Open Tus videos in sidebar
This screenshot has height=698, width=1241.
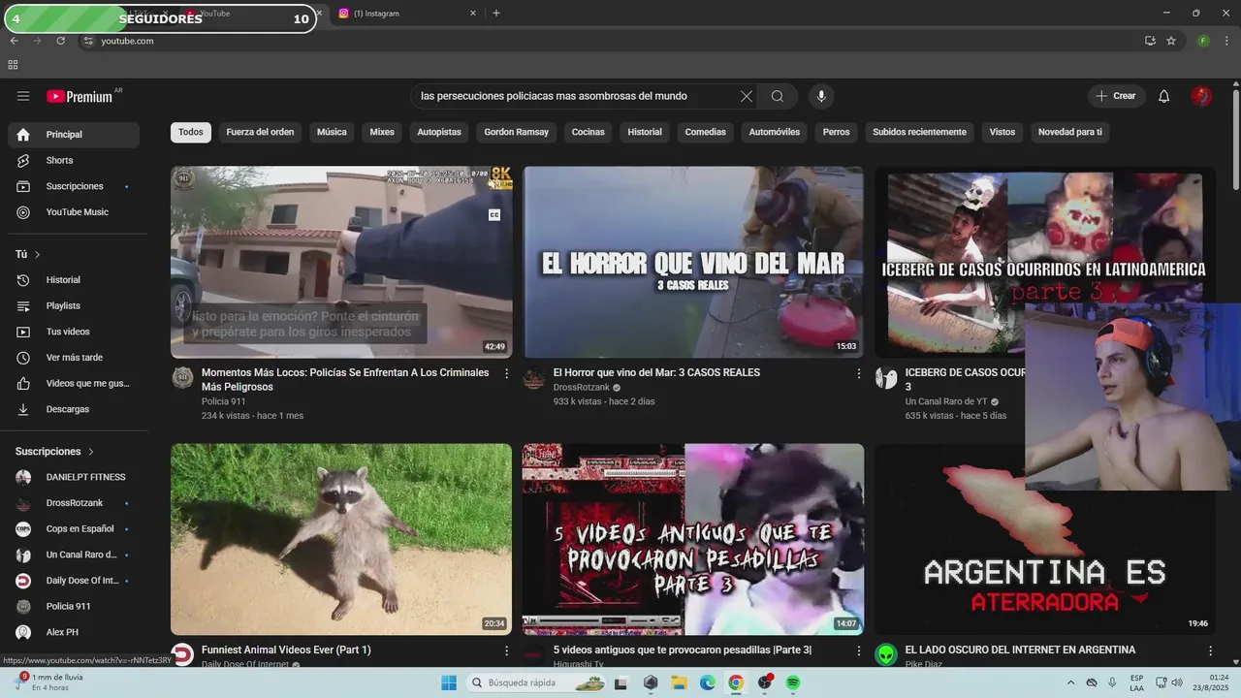click(x=74, y=332)
